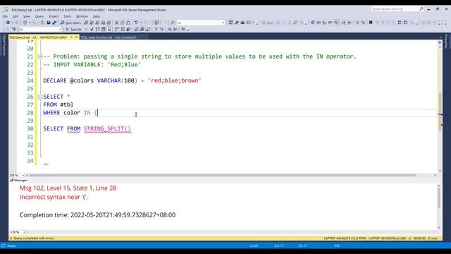Click the Results to File icon
This screenshot has height=254, width=451.
coord(148,29)
